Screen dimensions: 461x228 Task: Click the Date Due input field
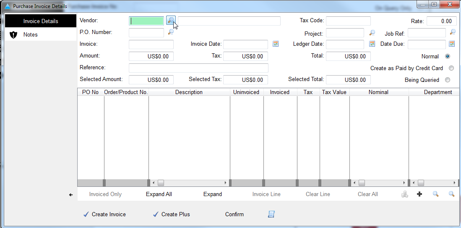(x=427, y=45)
